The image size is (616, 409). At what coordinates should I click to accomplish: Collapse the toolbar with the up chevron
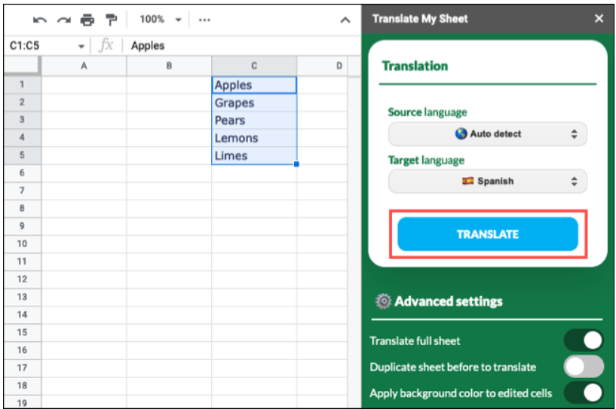coord(345,20)
